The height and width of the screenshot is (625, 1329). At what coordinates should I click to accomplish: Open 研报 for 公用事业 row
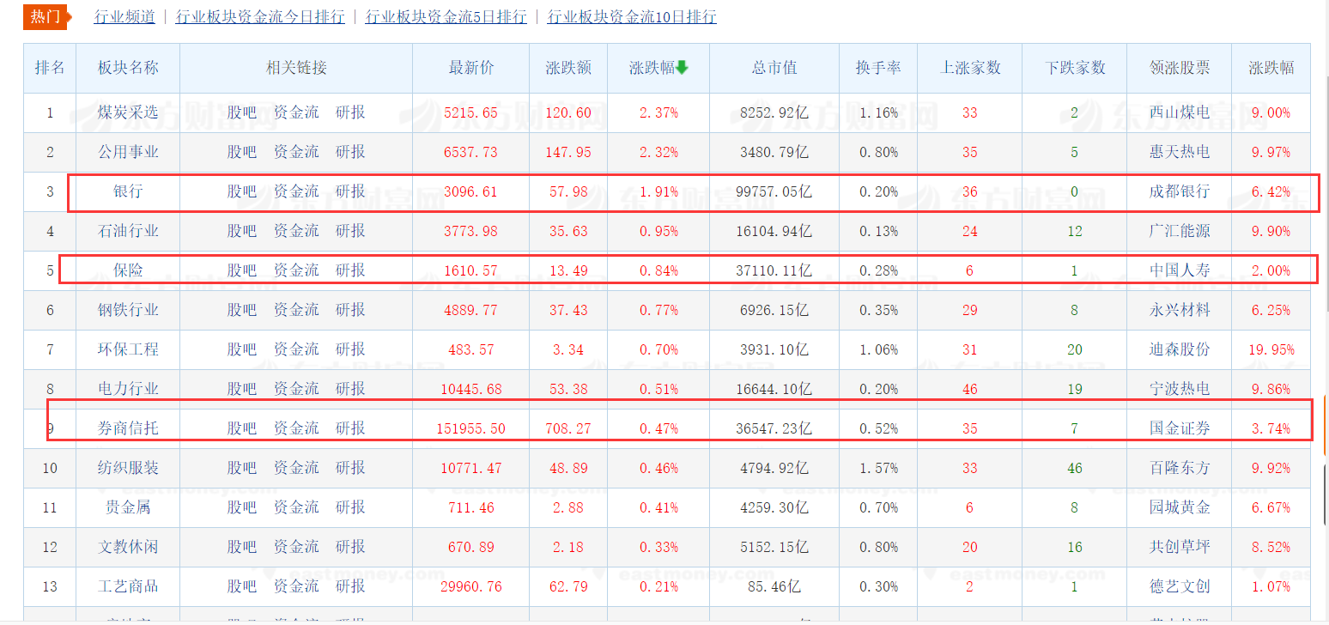[350, 152]
